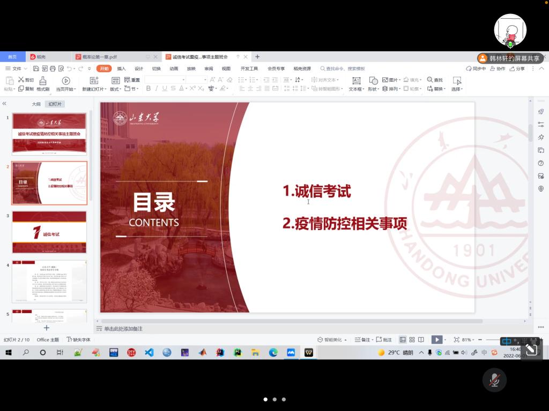Image resolution: width=549 pixels, height=411 pixels.
Task: Click the Share (分享) button
Action: pyautogui.click(x=517, y=68)
